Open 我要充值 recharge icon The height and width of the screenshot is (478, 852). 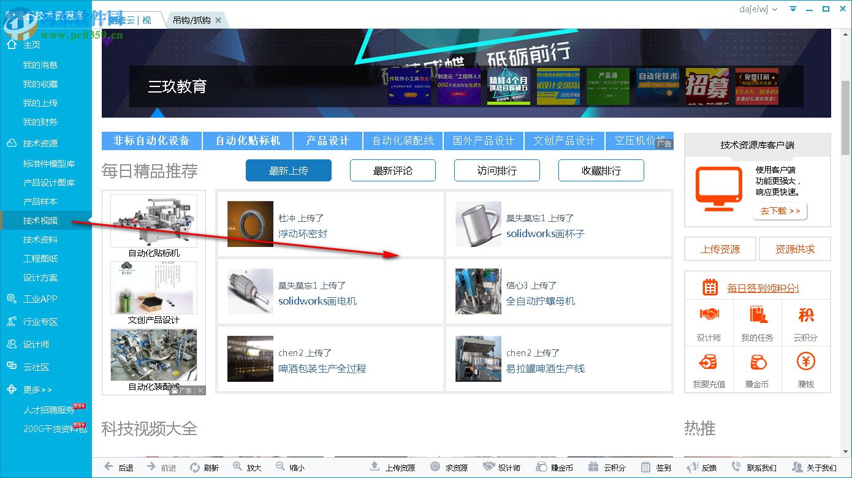(709, 362)
